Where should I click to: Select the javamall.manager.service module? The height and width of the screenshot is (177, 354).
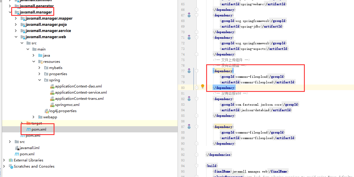(x=48, y=31)
